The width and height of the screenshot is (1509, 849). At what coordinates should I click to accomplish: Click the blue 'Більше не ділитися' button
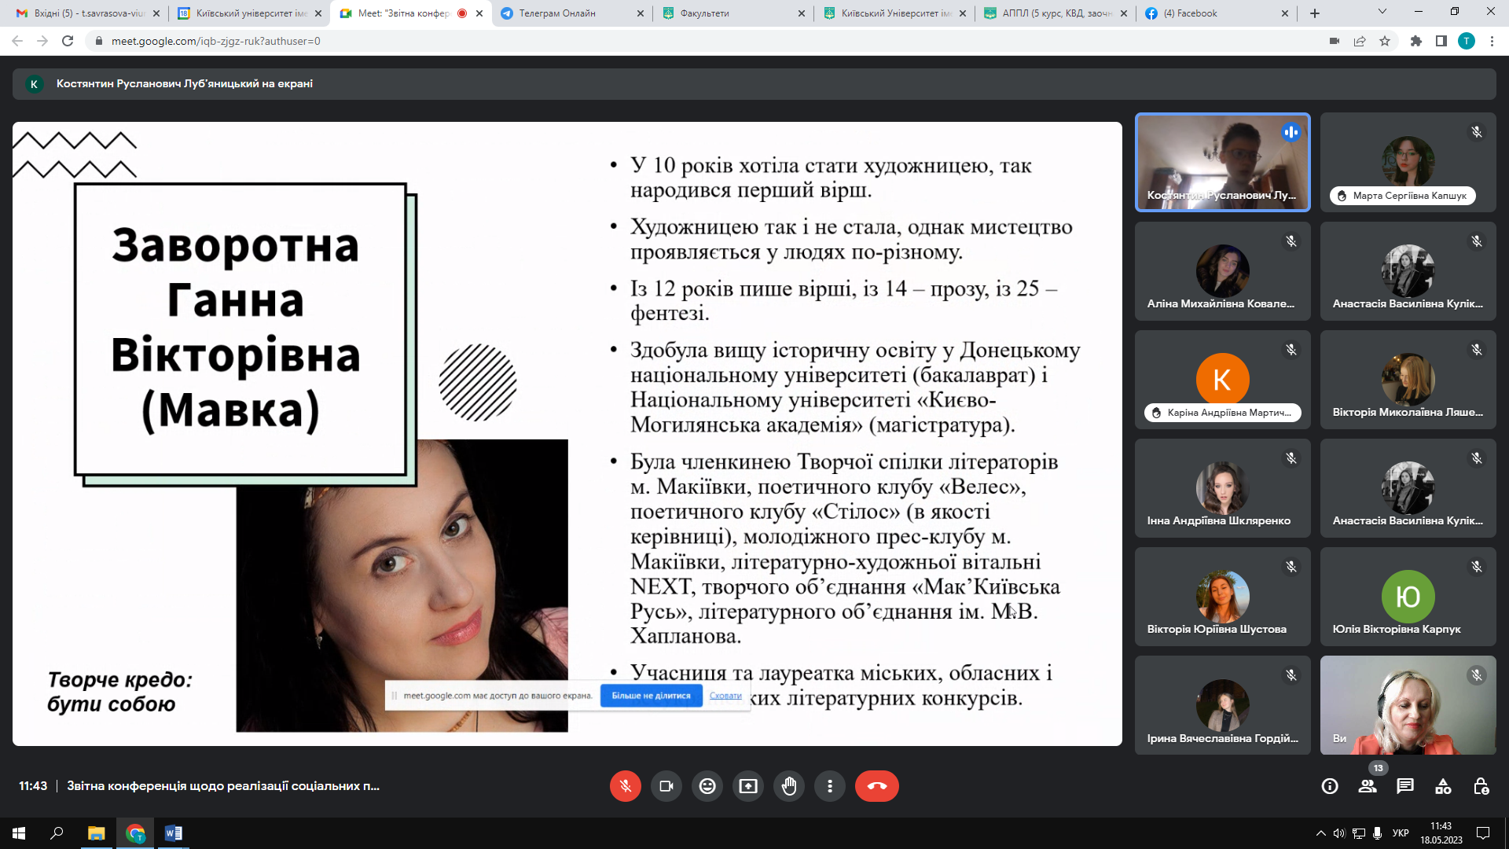point(651,696)
